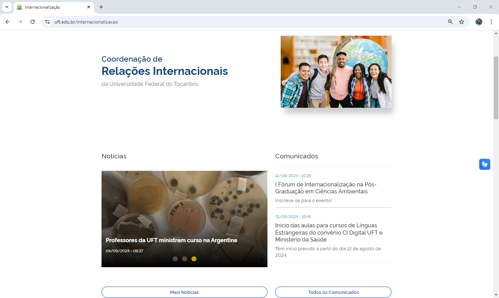Bookmark this page with star icon
The image size is (499, 298).
(462, 22)
